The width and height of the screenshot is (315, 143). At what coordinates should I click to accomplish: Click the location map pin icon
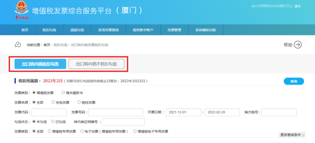[x=18, y=45]
